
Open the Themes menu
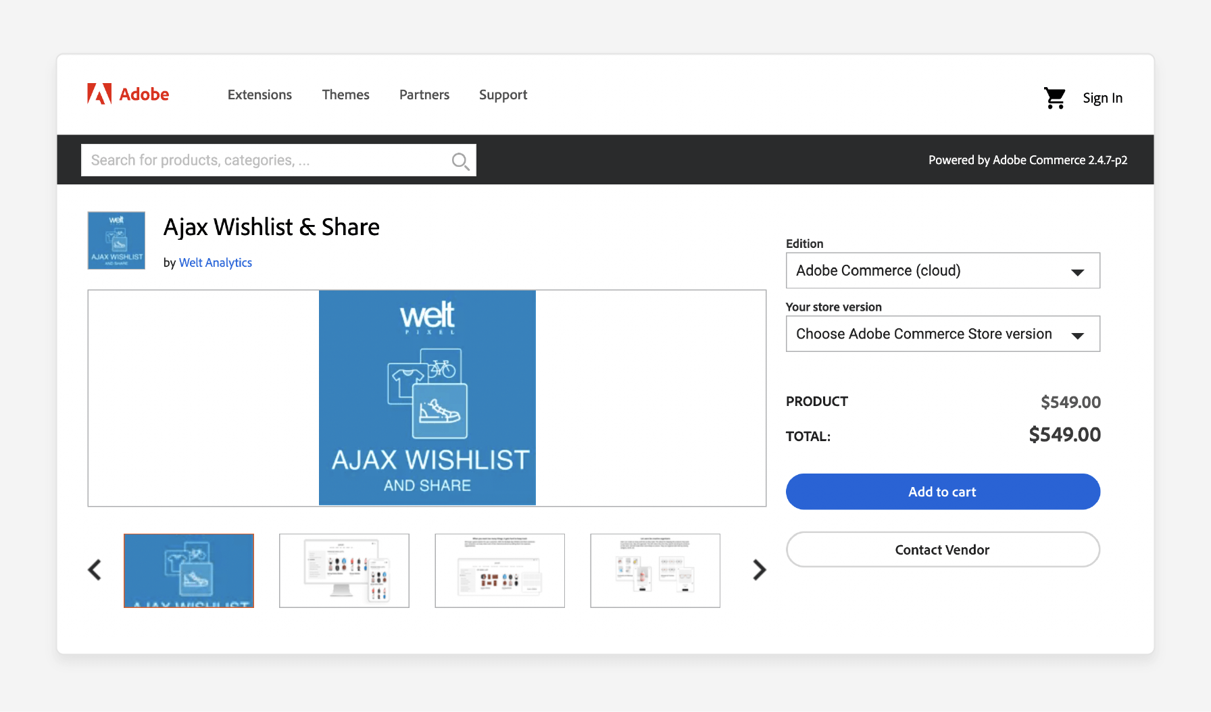click(345, 95)
